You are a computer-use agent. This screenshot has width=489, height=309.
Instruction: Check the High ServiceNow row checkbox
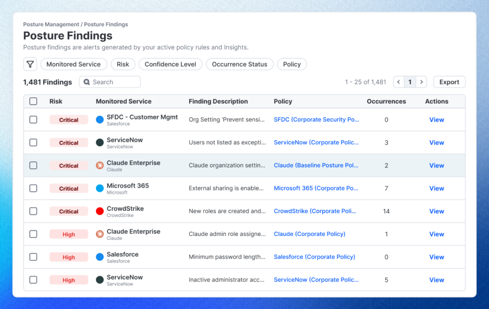point(33,280)
